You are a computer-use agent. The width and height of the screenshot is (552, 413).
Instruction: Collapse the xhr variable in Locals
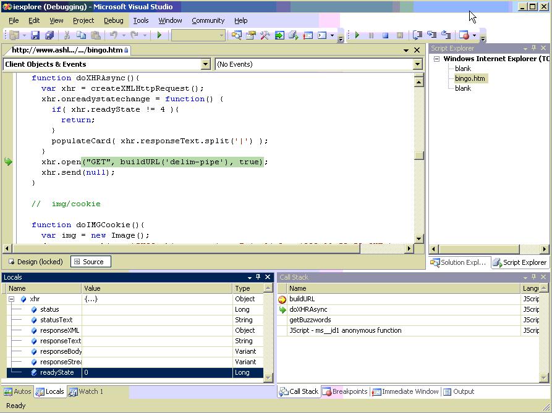[12, 299]
